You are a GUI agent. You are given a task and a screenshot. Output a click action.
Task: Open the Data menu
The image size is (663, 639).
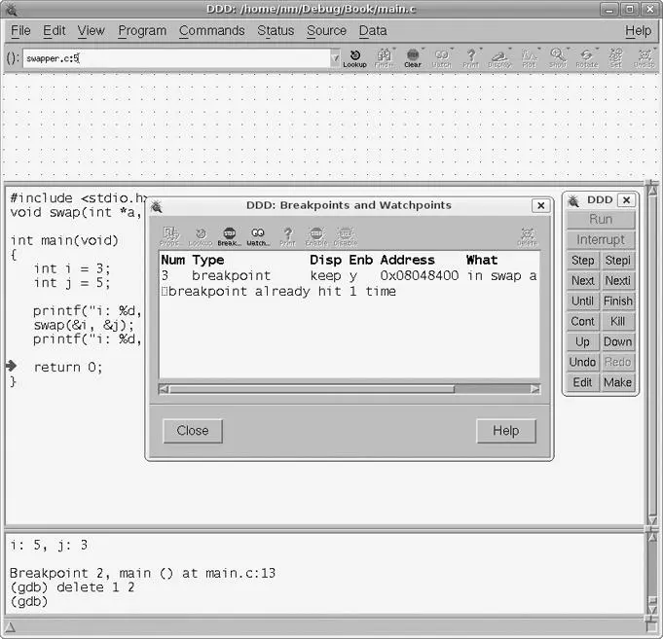coord(373,30)
